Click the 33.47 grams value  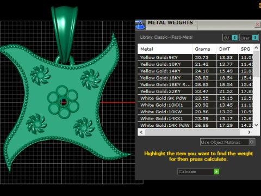tap(202, 91)
